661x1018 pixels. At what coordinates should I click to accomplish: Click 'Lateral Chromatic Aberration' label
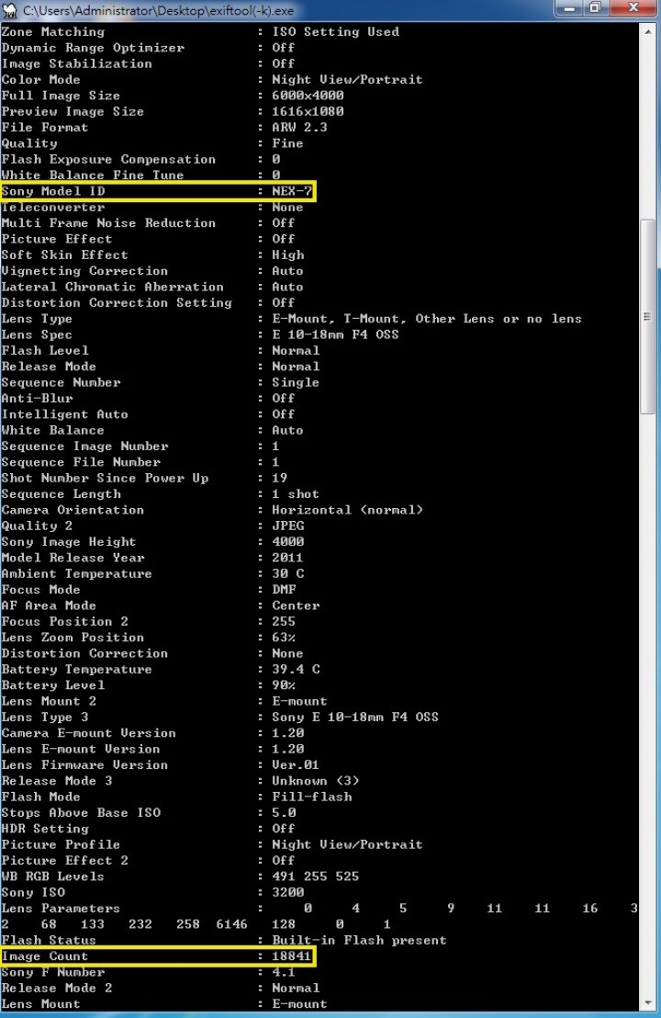(112, 287)
